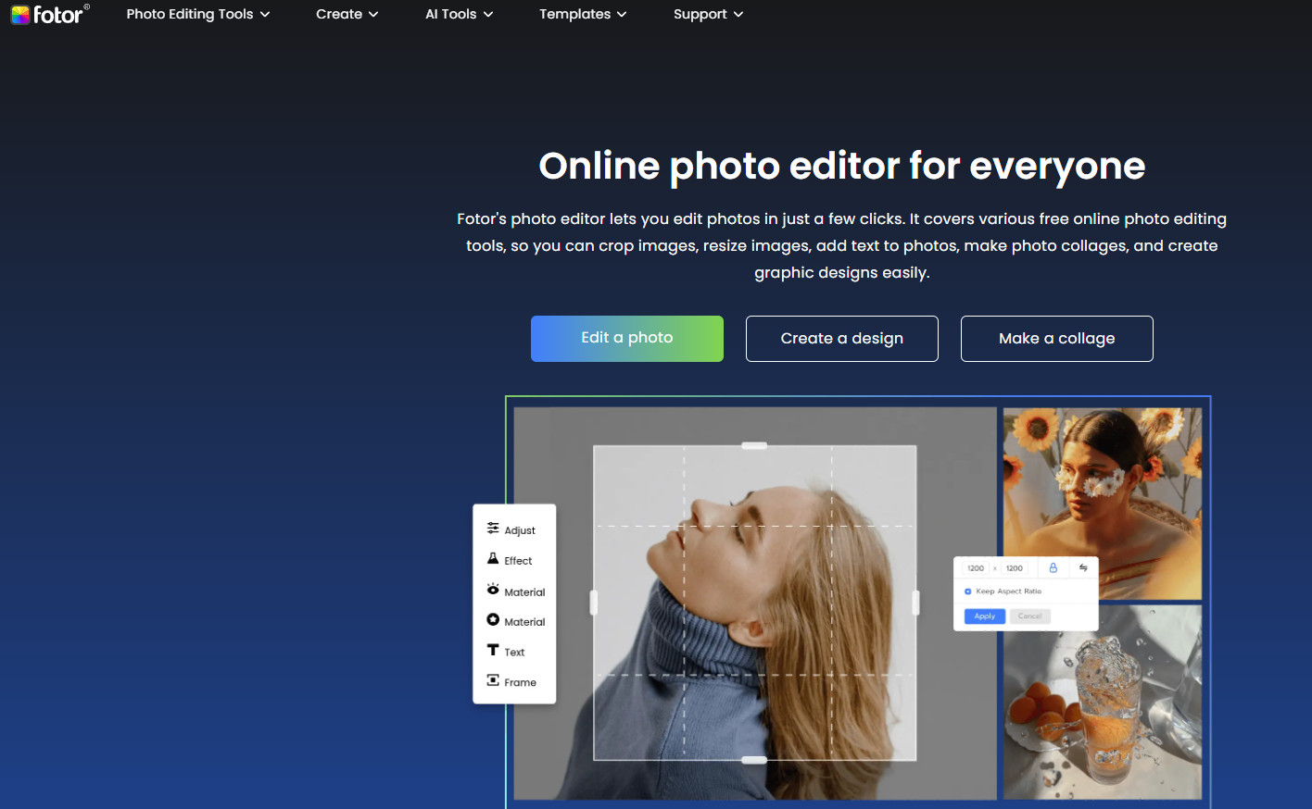Click the blue lock aspect icon
This screenshot has width=1312, height=809.
(1053, 567)
